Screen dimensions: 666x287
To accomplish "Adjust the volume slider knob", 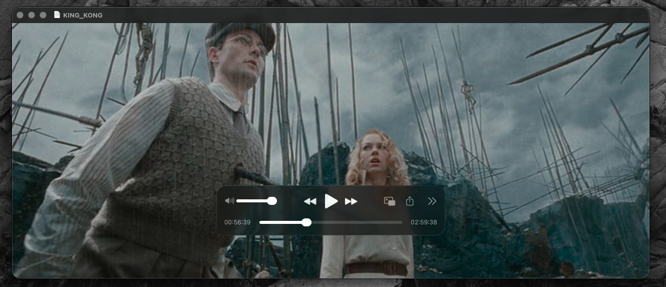I will [272, 201].
